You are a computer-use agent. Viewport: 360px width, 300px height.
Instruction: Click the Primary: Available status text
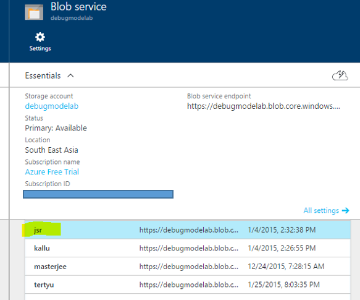56,128
